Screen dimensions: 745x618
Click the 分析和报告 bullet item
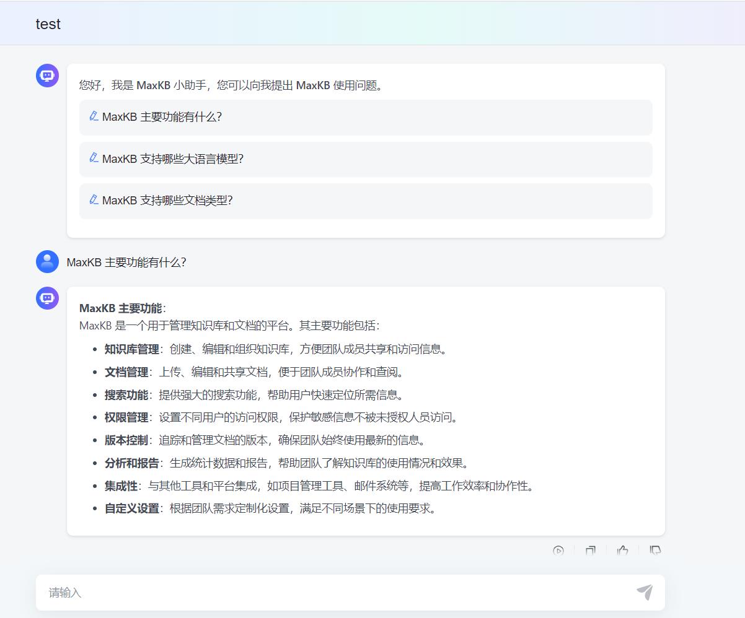coord(287,463)
